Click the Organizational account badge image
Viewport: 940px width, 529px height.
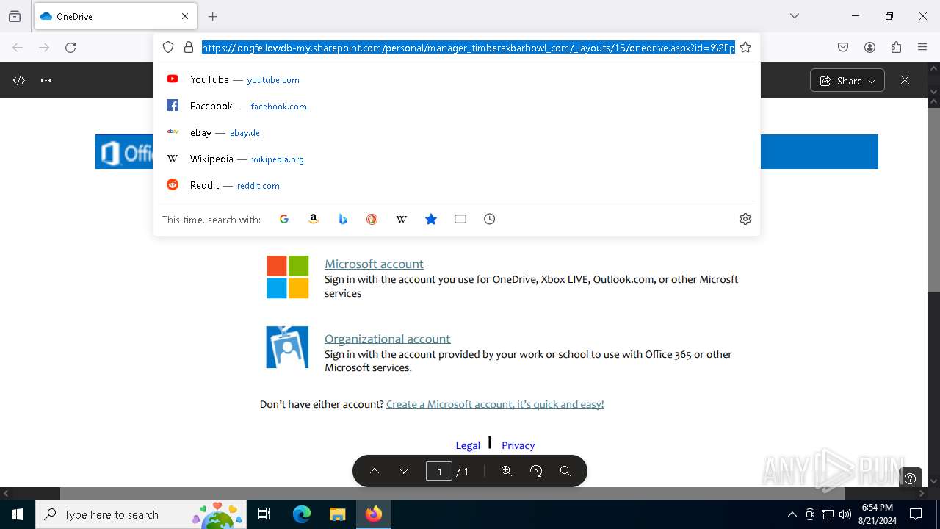click(287, 347)
